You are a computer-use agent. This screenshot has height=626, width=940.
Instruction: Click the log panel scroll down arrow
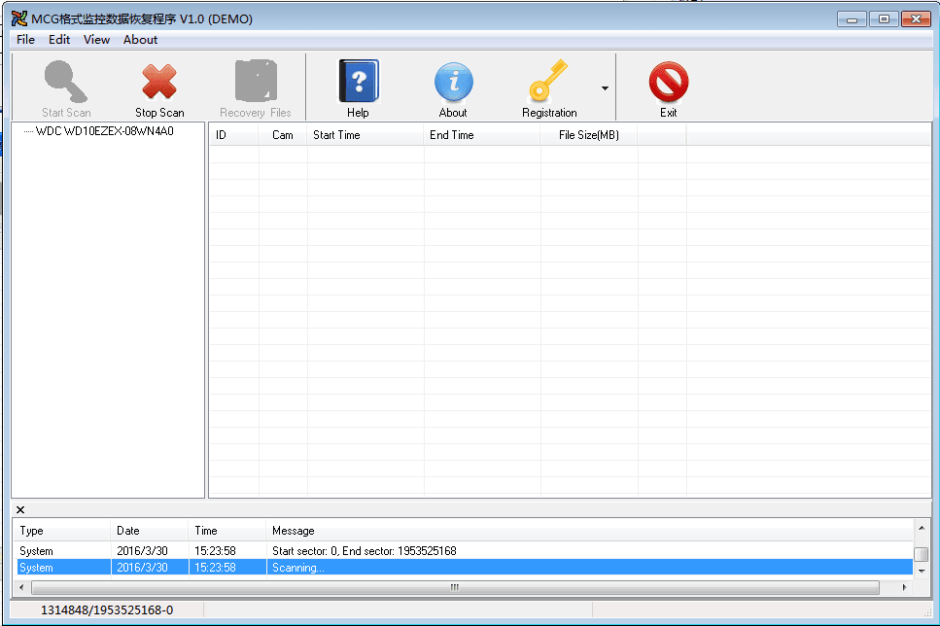pyautogui.click(x=921, y=571)
